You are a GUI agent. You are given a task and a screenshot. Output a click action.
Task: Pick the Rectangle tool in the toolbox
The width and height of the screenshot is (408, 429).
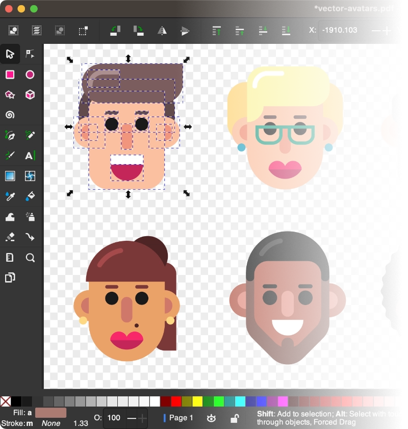10,74
